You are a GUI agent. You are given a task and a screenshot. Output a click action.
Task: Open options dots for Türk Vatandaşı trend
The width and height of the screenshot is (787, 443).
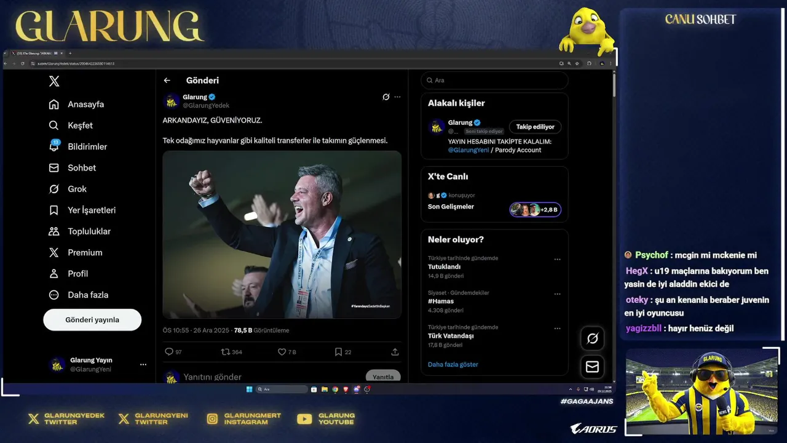558,329
